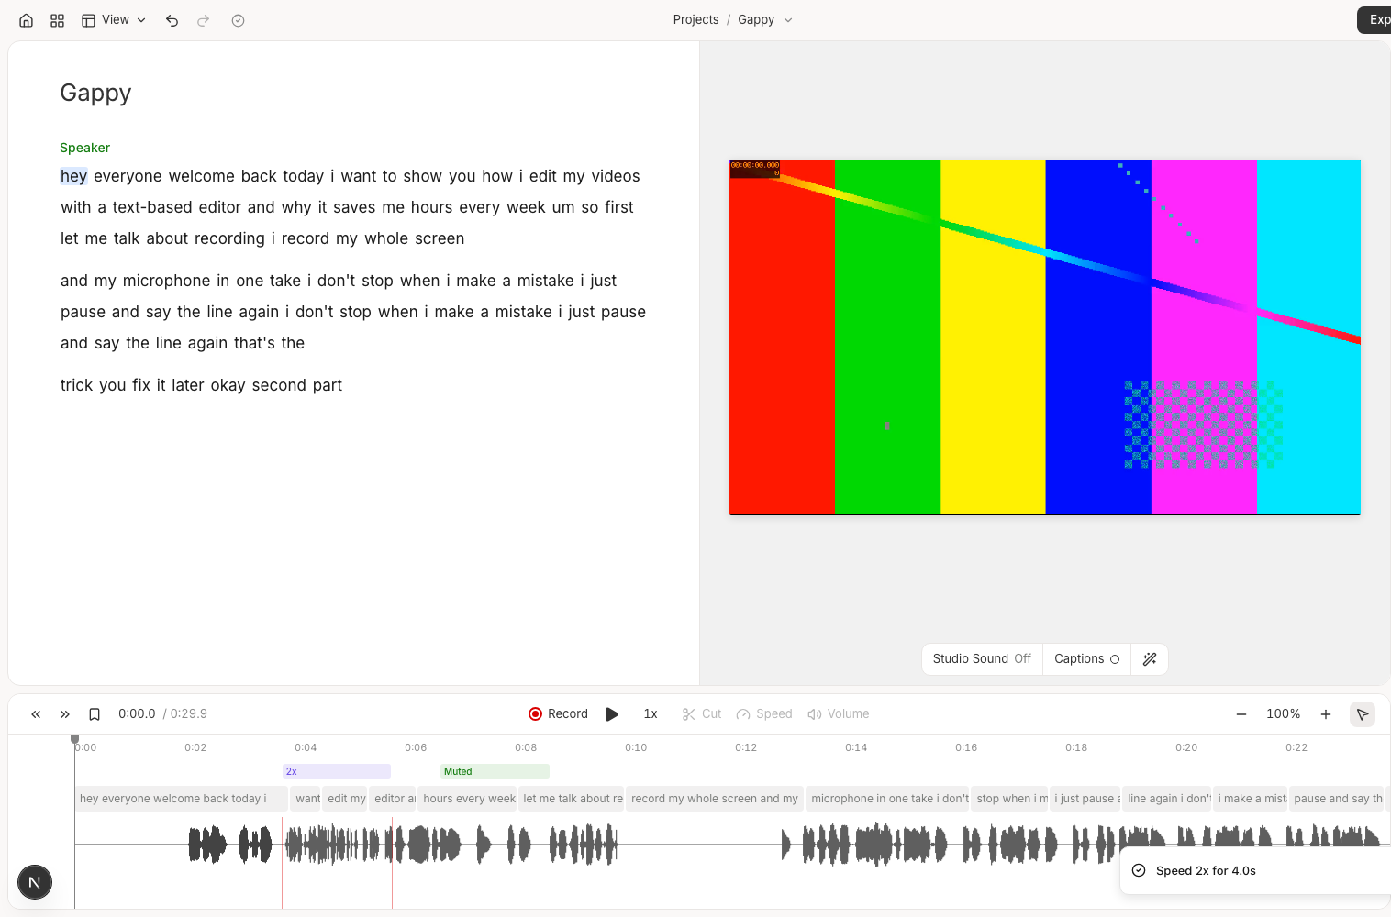Select the "hey everyone welcome back today i" clip
This screenshot has height=917, width=1391.
pyautogui.click(x=182, y=799)
